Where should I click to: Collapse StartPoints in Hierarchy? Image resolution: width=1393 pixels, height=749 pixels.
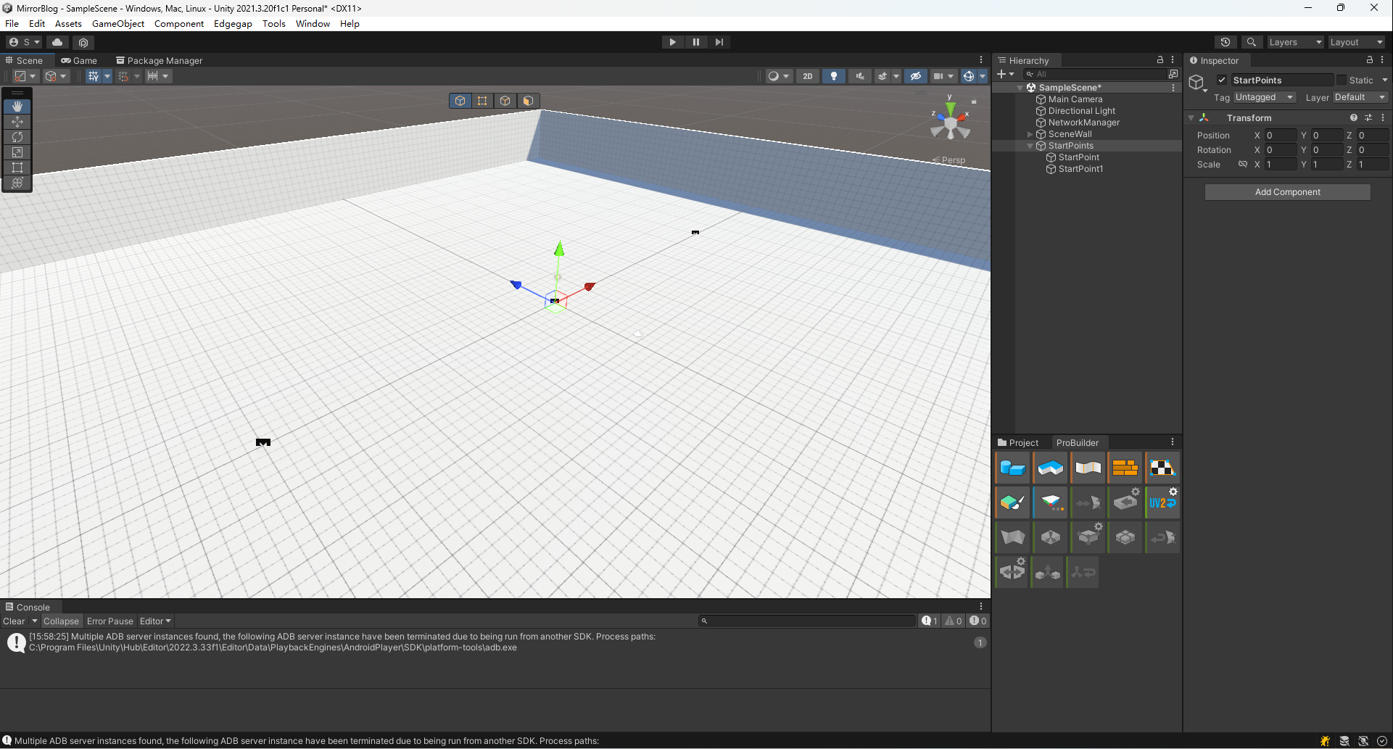pyautogui.click(x=1030, y=146)
